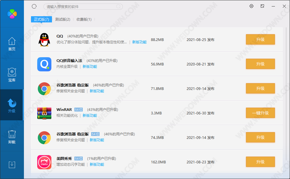Click the colorful clover app logo

[x=12, y=14]
